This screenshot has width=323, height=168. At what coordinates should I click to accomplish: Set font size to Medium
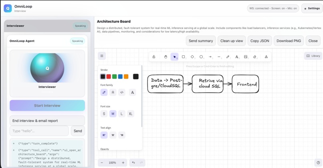pos(113,114)
